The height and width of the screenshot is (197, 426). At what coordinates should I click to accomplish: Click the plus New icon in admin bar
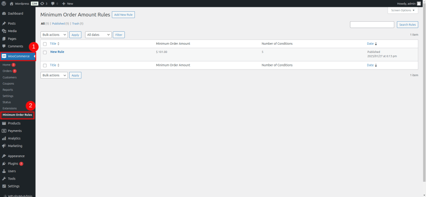coord(64,3)
